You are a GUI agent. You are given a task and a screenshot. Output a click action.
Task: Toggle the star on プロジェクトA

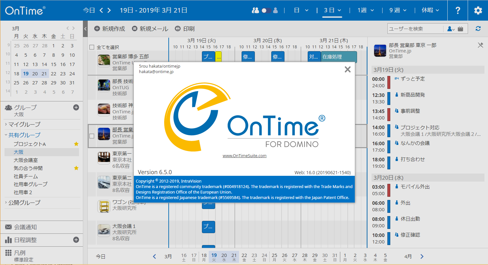coord(76,144)
